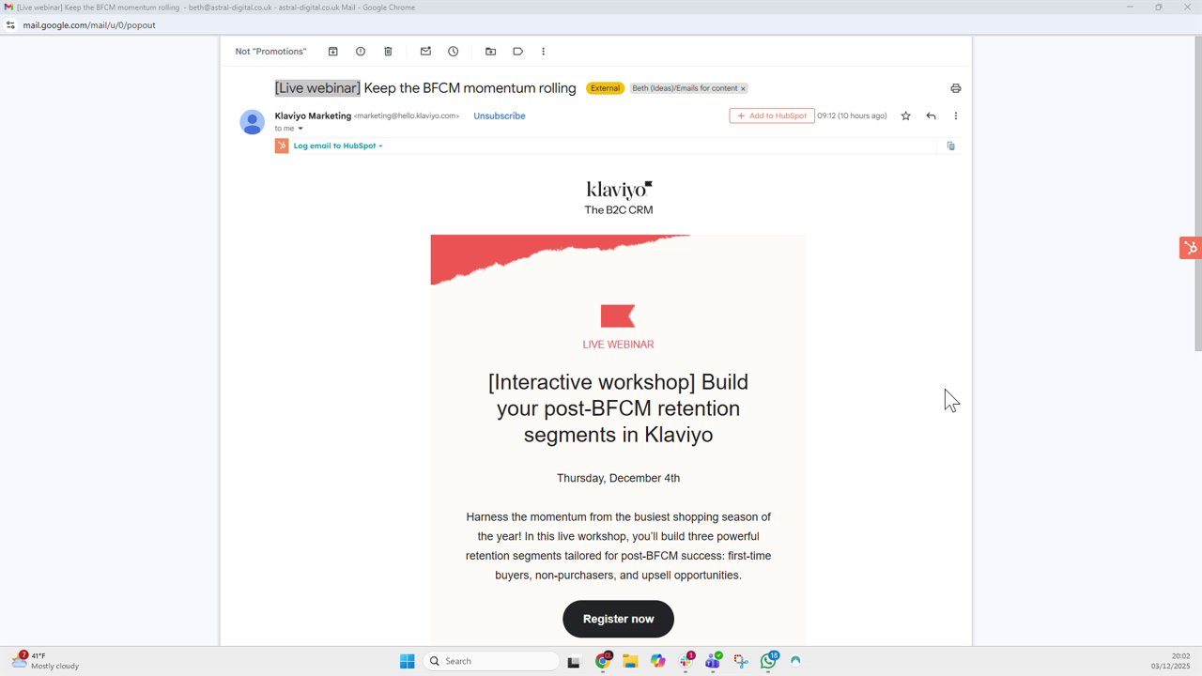This screenshot has height=676, width=1202.
Task: Open Log email to HubSpot dropdown
Action: pos(338,146)
